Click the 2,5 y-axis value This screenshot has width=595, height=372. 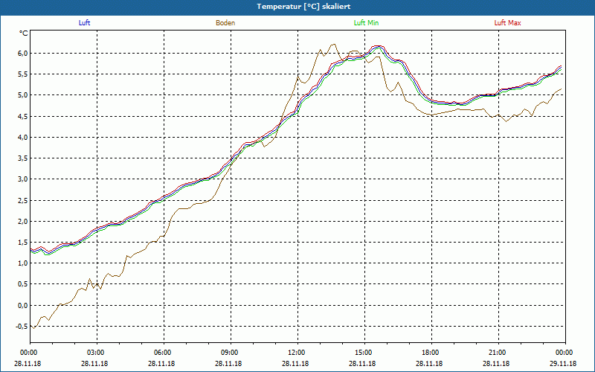point(23,200)
